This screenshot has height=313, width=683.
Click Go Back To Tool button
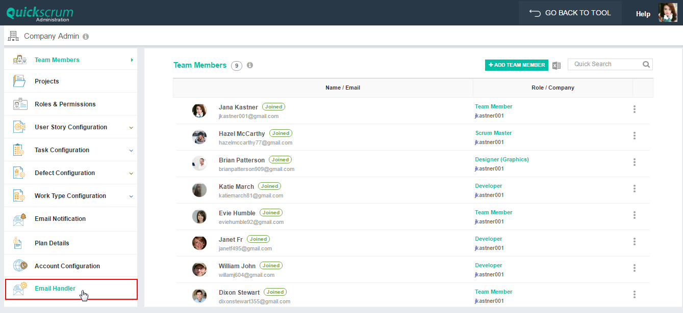click(x=570, y=13)
